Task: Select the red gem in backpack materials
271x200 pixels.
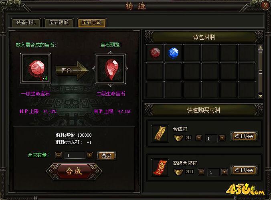Action: (155, 53)
